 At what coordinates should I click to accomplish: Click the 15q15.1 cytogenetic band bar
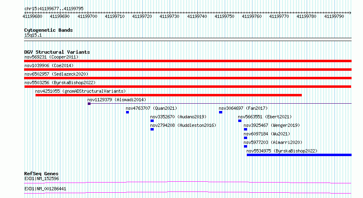pos(188,39)
